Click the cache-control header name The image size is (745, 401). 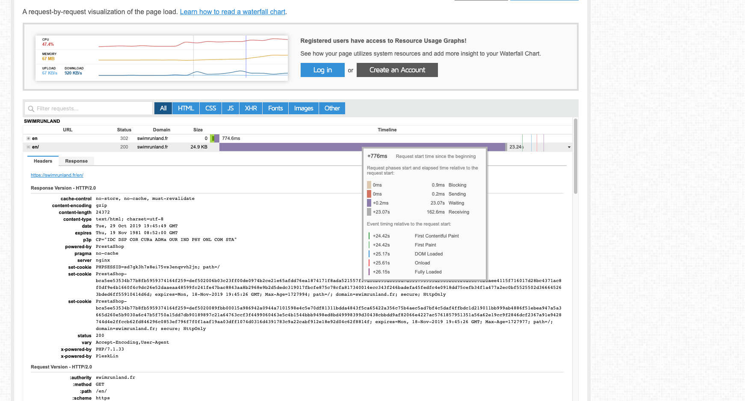(76, 199)
